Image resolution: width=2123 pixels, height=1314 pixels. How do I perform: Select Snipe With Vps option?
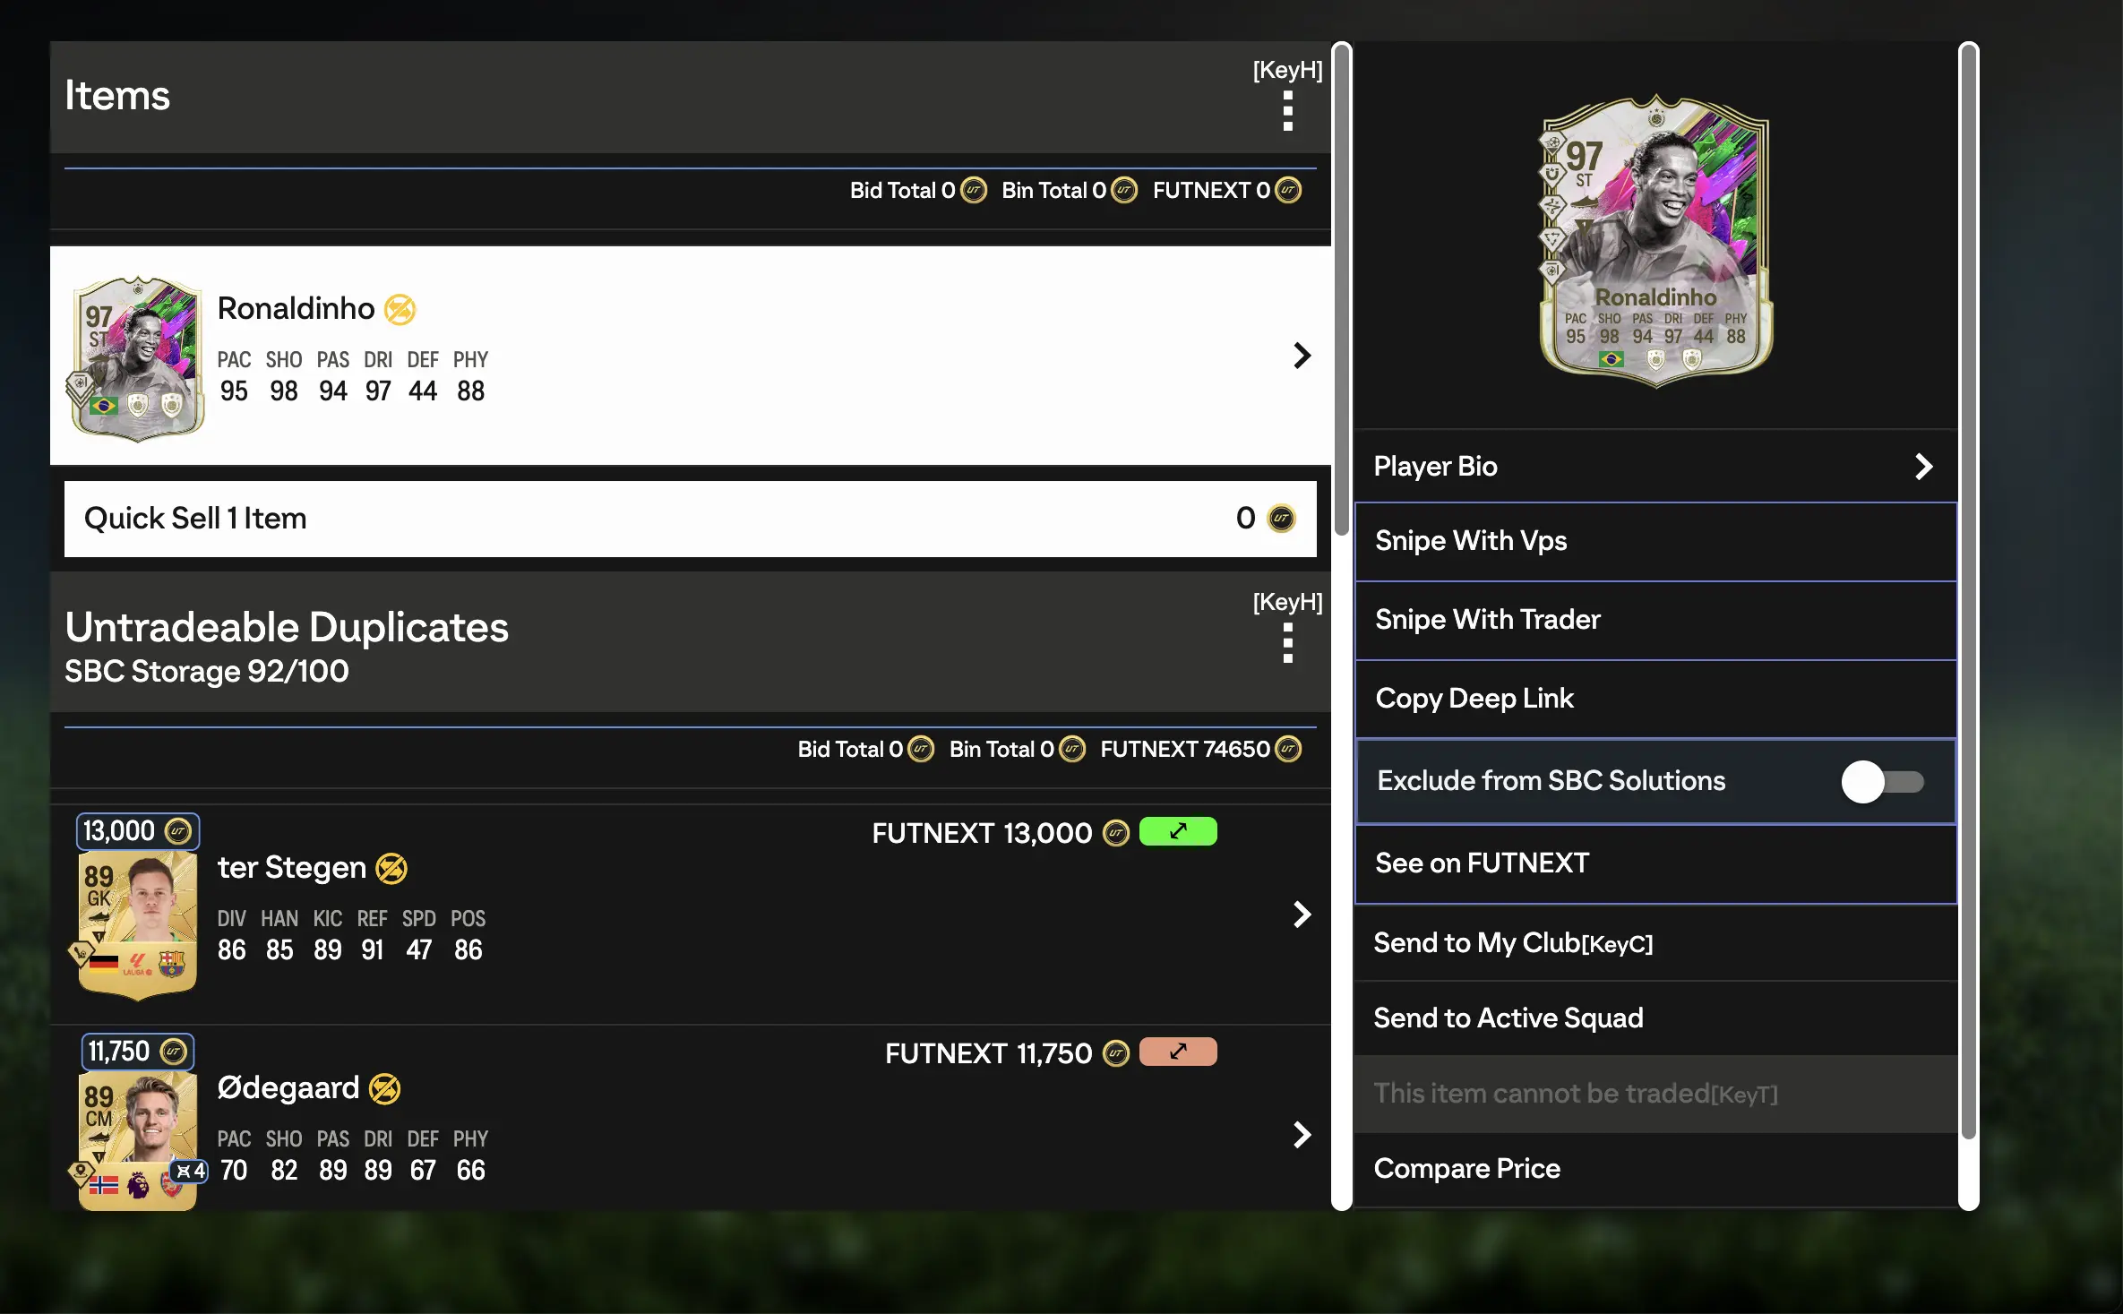click(1655, 541)
